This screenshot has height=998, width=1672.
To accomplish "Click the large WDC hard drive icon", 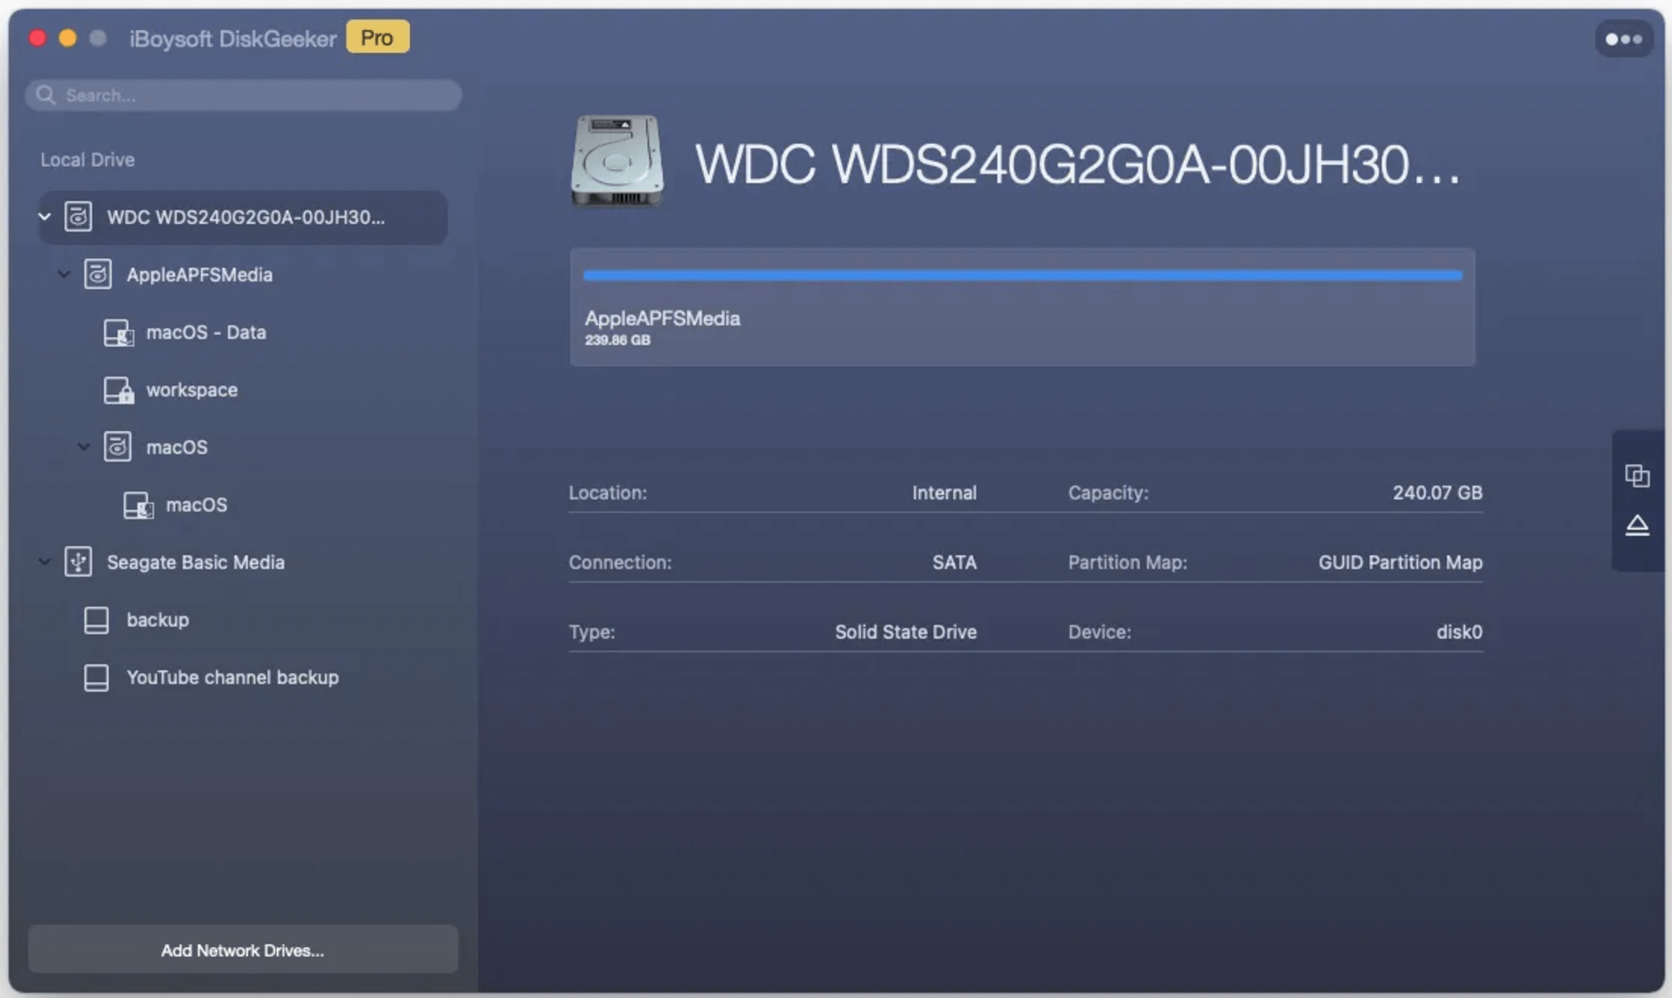I will coord(617,160).
